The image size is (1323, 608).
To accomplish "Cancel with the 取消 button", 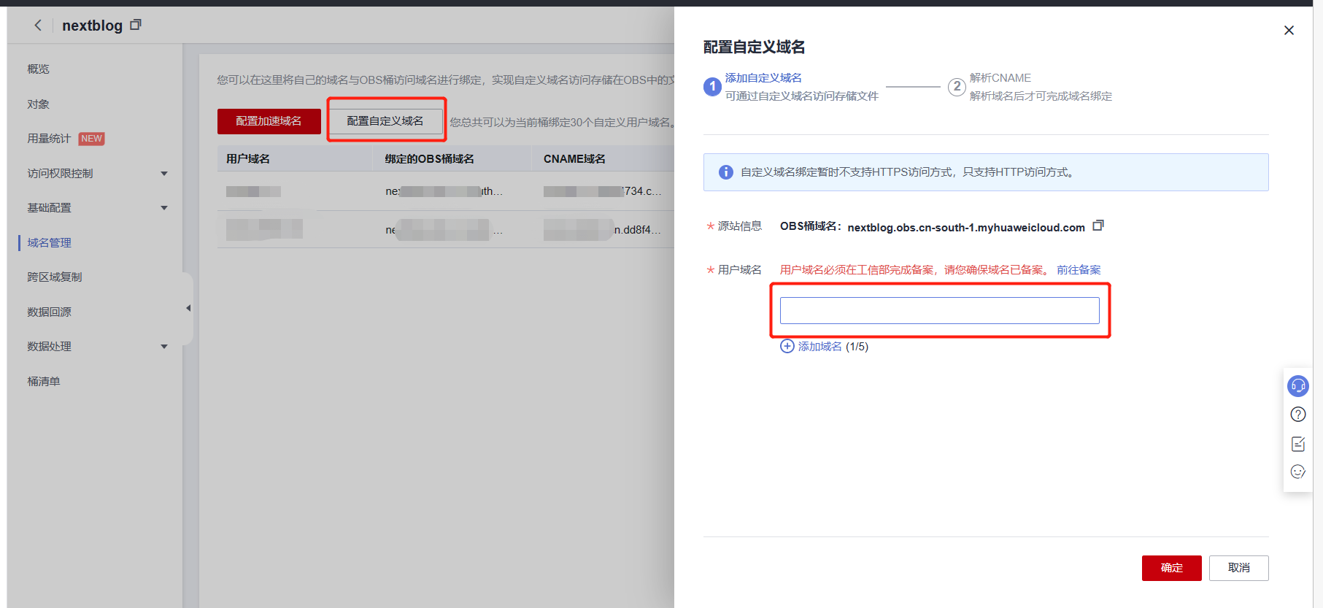I will [x=1238, y=568].
